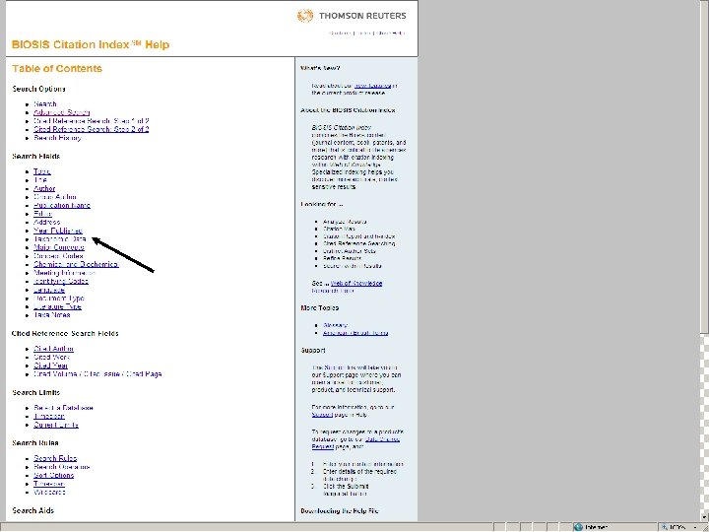Open the Address field help
This screenshot has width=709, height=532.
point(46,222)
